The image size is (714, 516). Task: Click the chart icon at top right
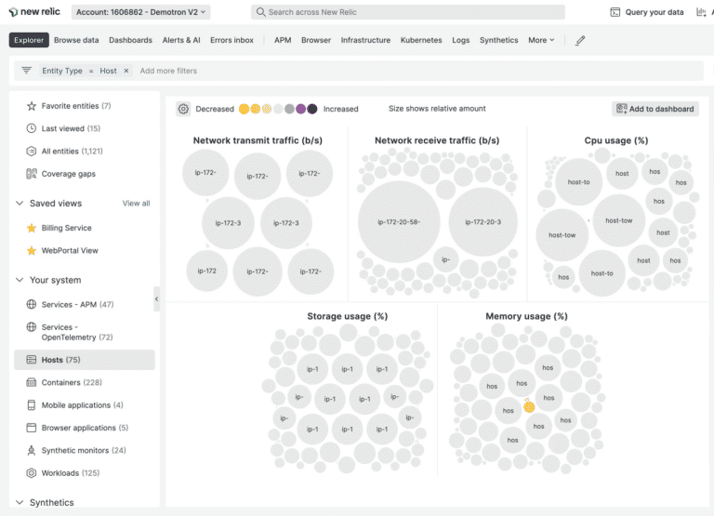click(x=701, y=12)
